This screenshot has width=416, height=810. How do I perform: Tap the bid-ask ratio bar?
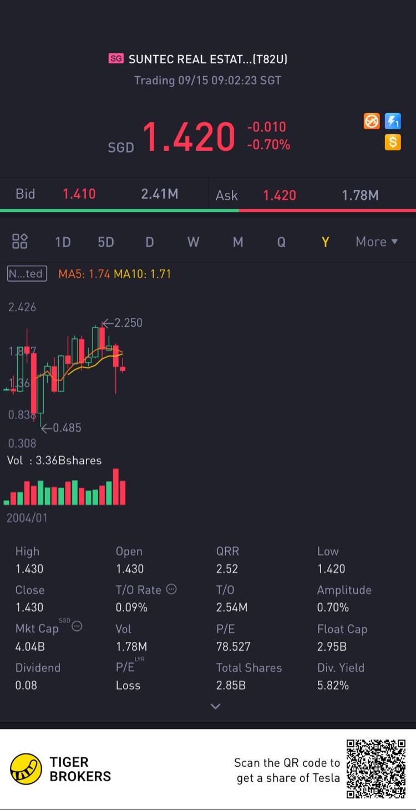coord(208,210)
